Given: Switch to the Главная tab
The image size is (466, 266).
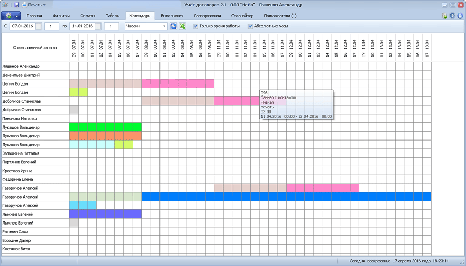Looking at the screenshot, I should [35, 16].
